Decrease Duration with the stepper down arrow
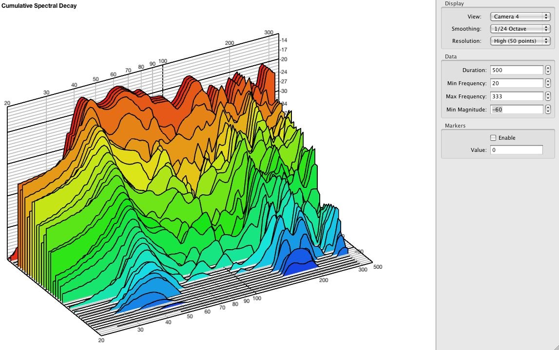Screen dimensions: 559x350 548,73
